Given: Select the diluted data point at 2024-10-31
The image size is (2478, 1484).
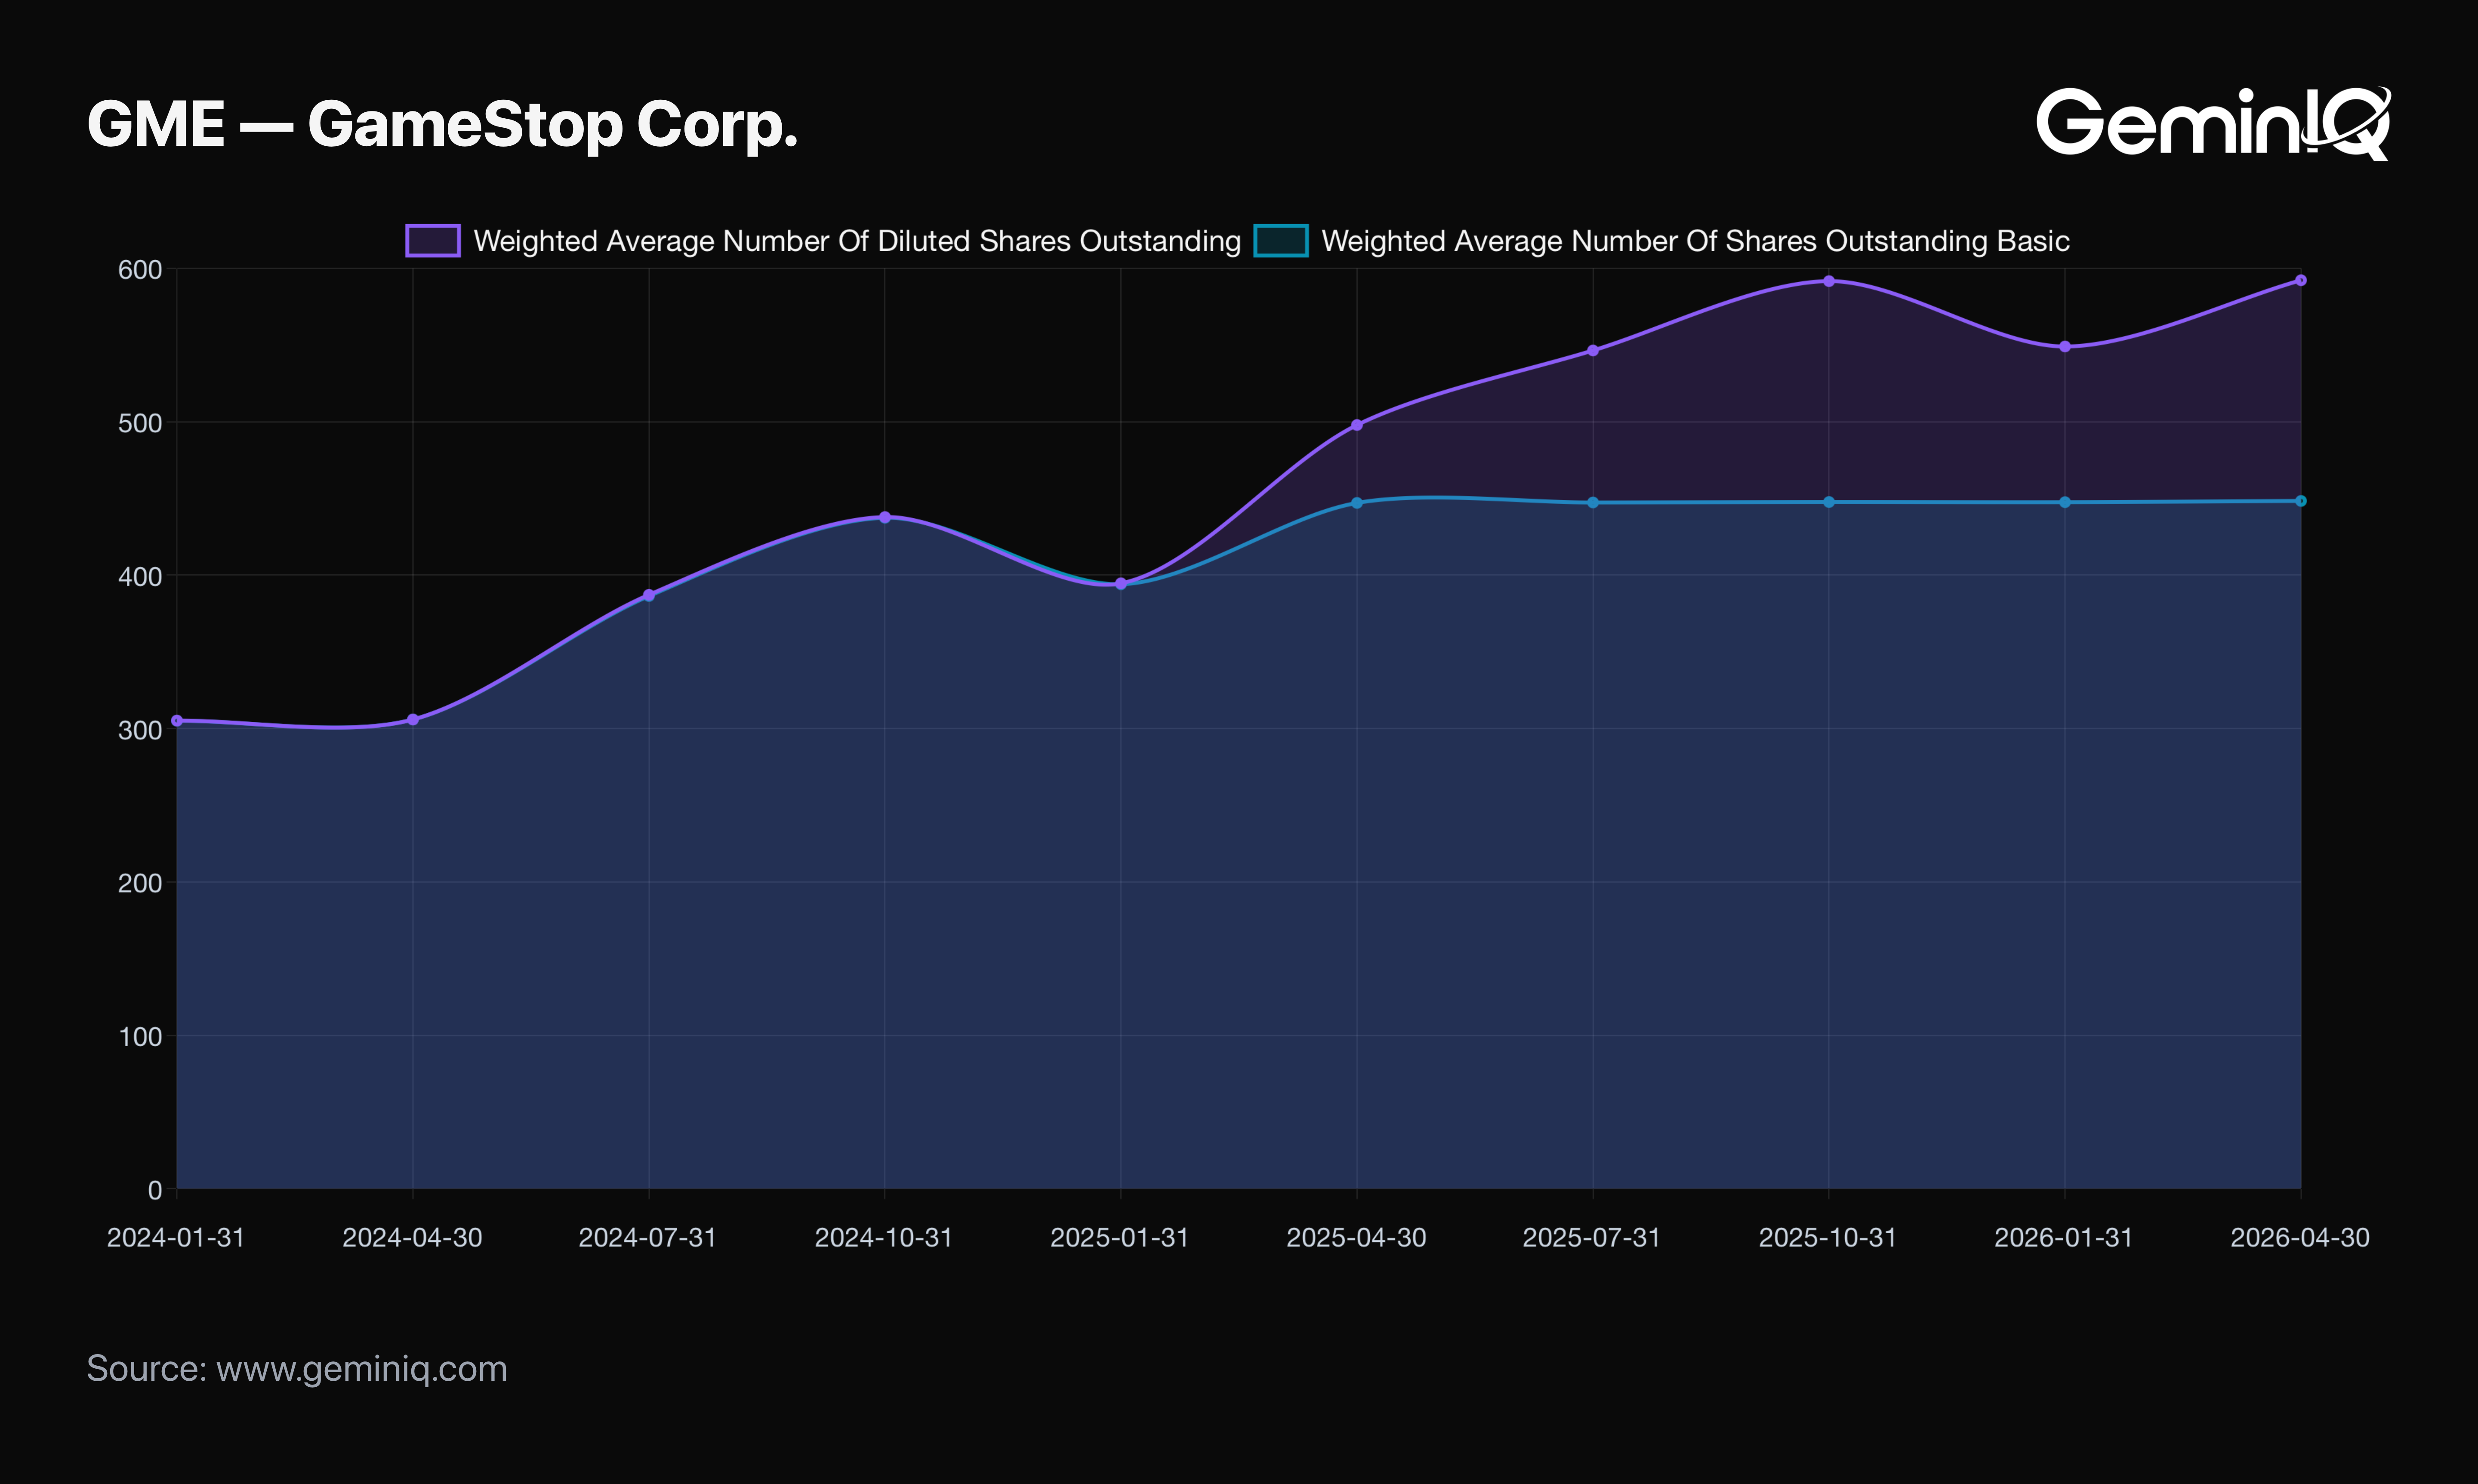Looking at the screenshot, I should [x=885, y=517].
